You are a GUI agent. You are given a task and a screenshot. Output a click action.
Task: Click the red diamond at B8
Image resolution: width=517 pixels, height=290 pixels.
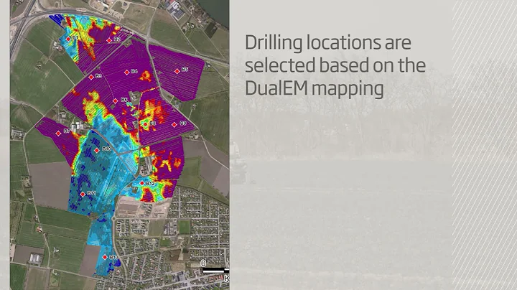point(145,125)
